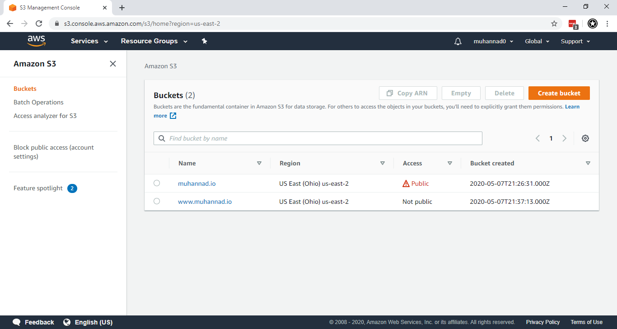Image resolution: width=617 pixels, height=329 pixels.
Task: Bookmark this page with star icon
Action: [x=554, y=23]
